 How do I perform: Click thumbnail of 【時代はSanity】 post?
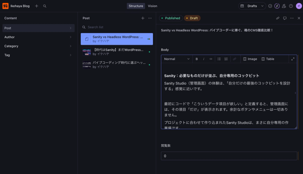point(87,52)
